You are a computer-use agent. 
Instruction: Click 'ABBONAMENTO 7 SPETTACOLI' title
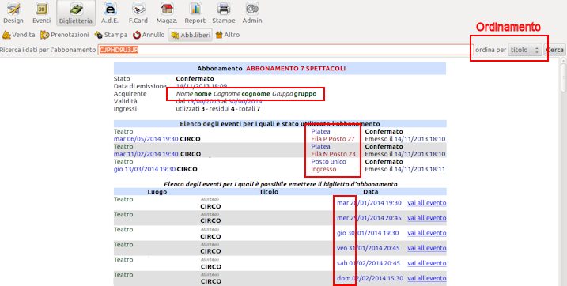tap(296, 68)
